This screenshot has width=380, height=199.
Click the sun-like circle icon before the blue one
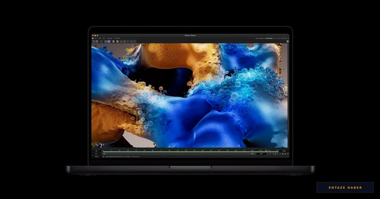(x=105, y=41)
